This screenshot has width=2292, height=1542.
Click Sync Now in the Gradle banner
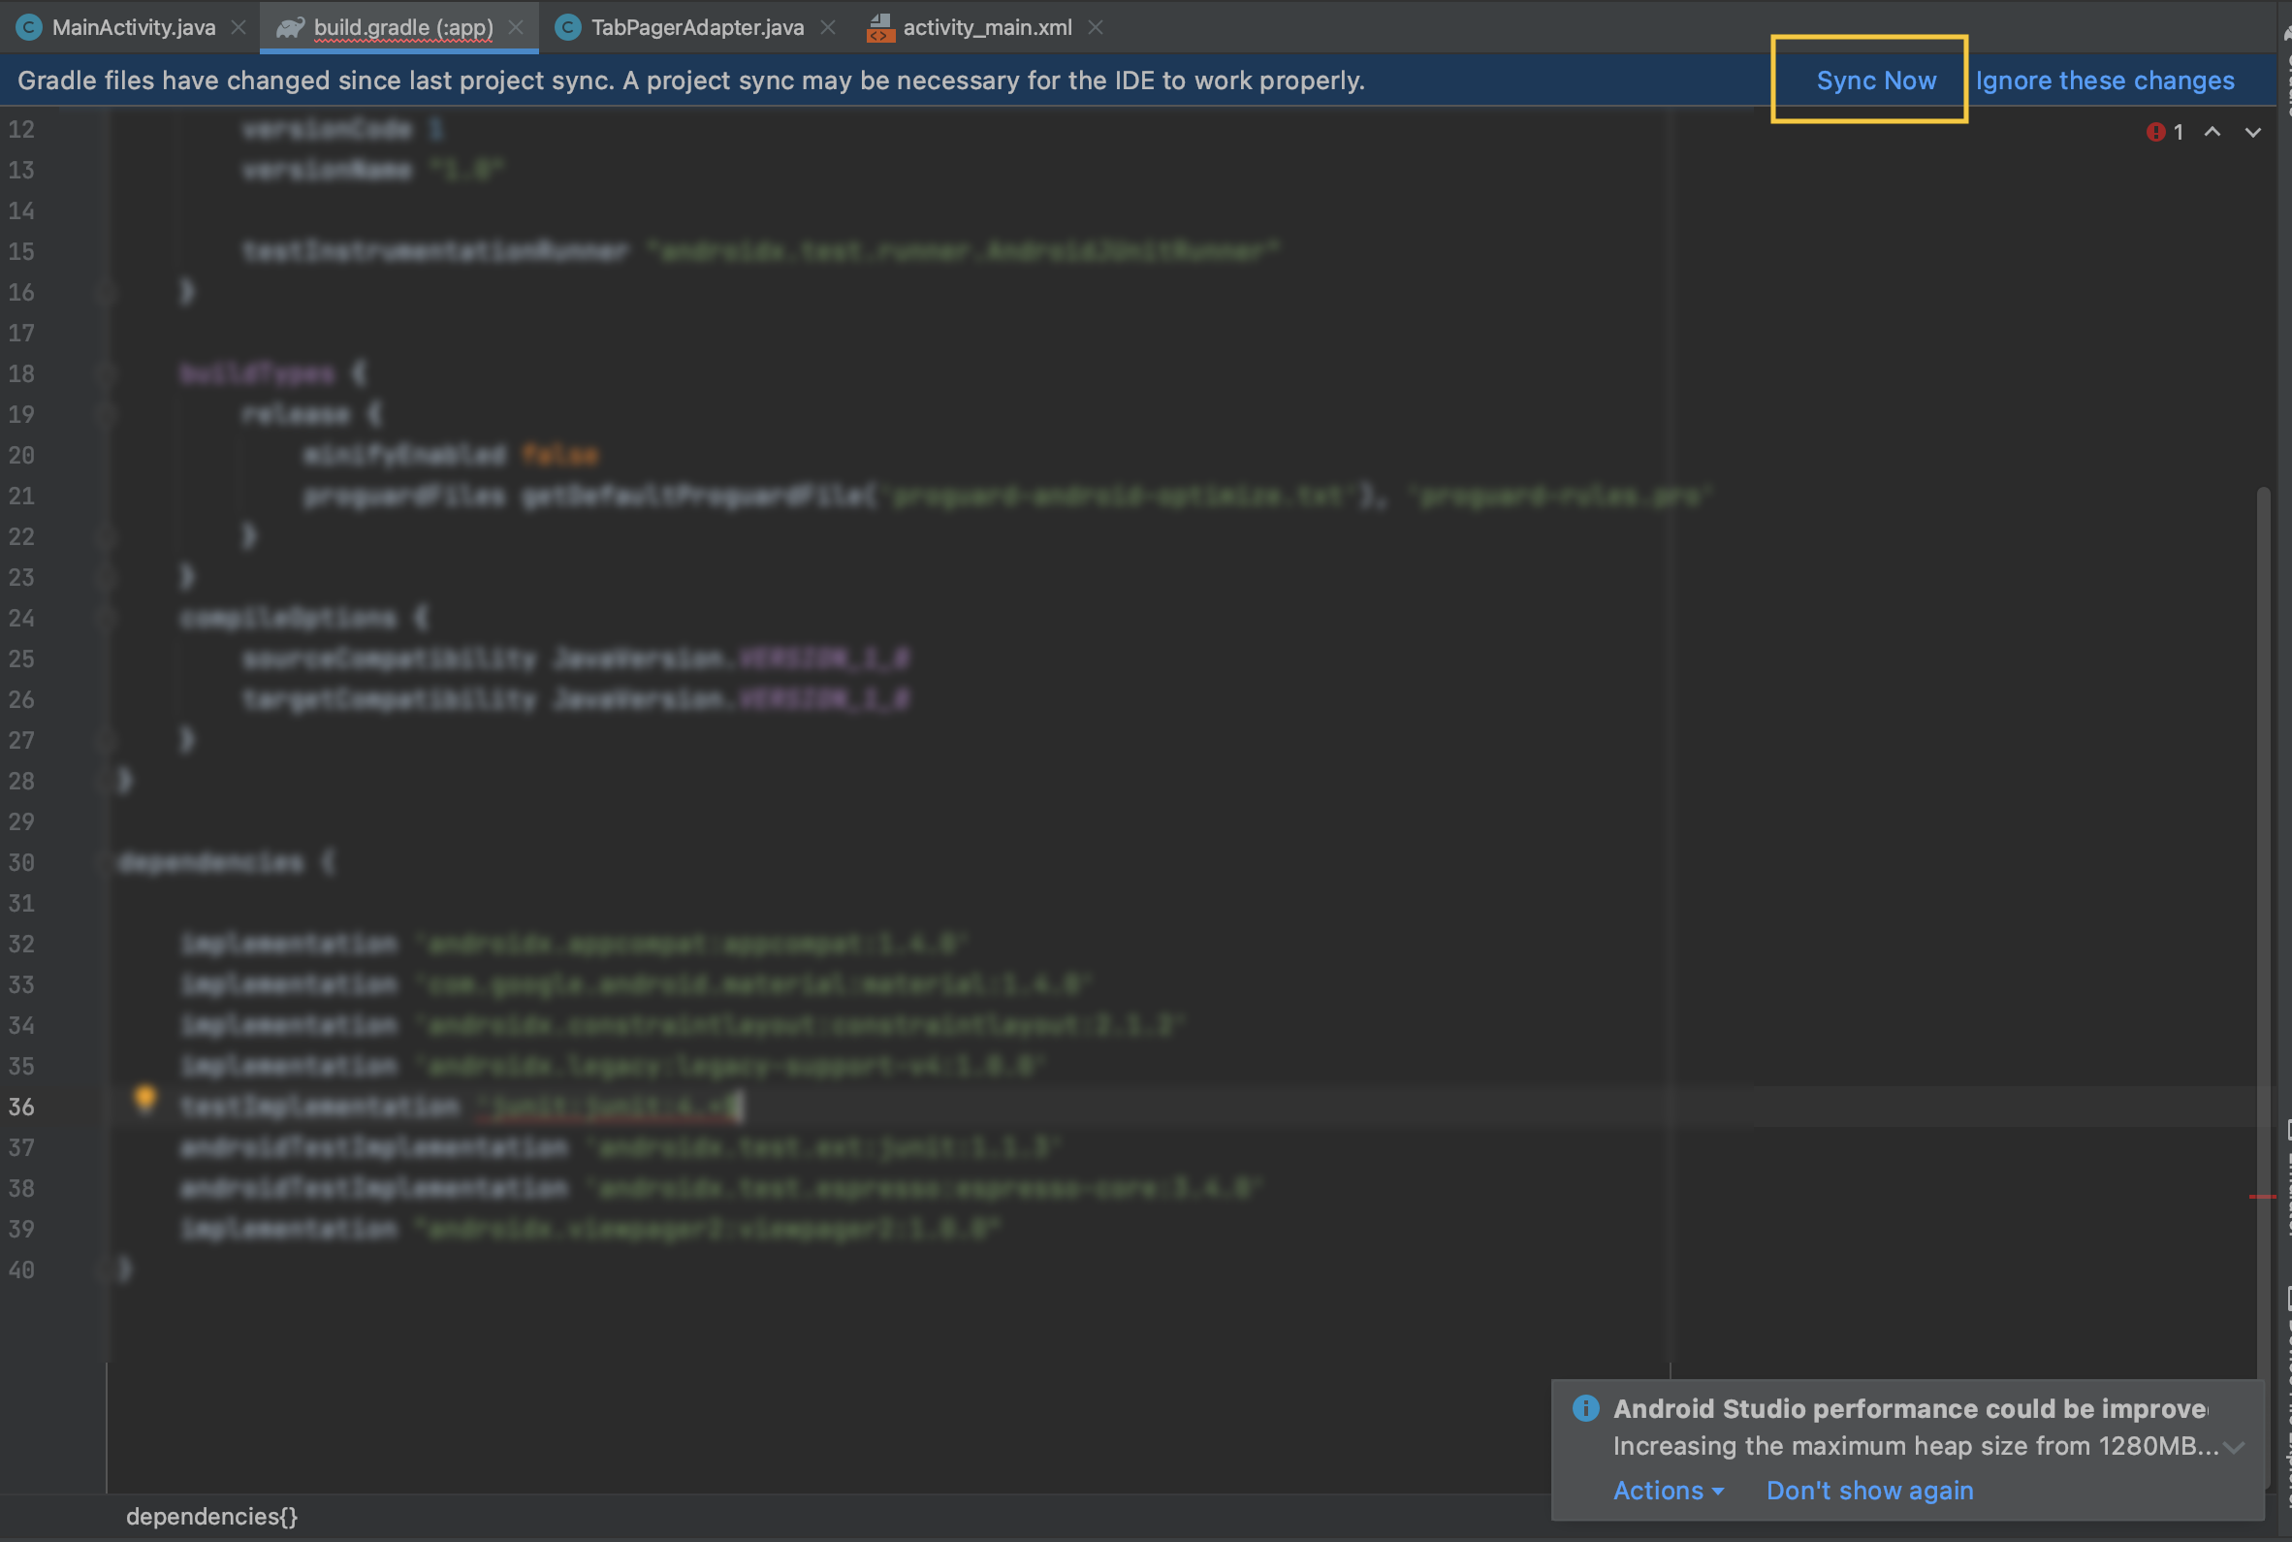pos(1875,80)
